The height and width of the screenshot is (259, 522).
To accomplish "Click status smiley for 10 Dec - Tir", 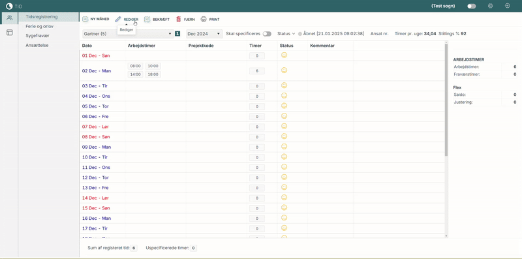I will pyautogui.click(x=284, y=157).
